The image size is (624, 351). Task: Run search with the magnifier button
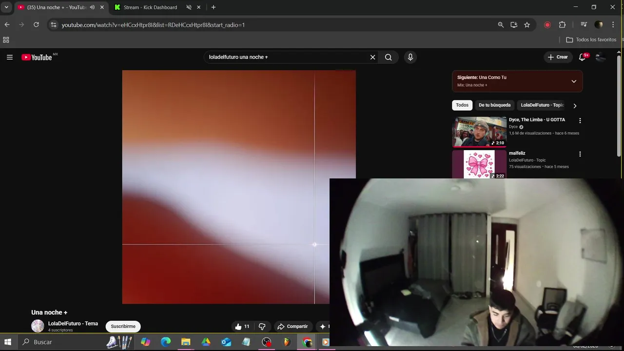(388, 57)
